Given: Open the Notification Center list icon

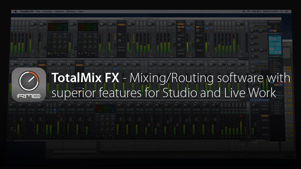Looking at the screenshot, I should pos(286,12).
